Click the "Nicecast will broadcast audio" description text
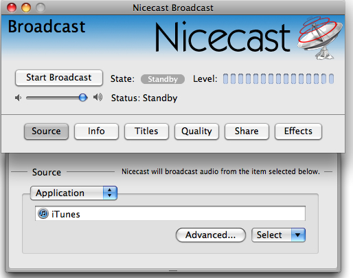Screen dimensions: 353x278 (220, 171)
